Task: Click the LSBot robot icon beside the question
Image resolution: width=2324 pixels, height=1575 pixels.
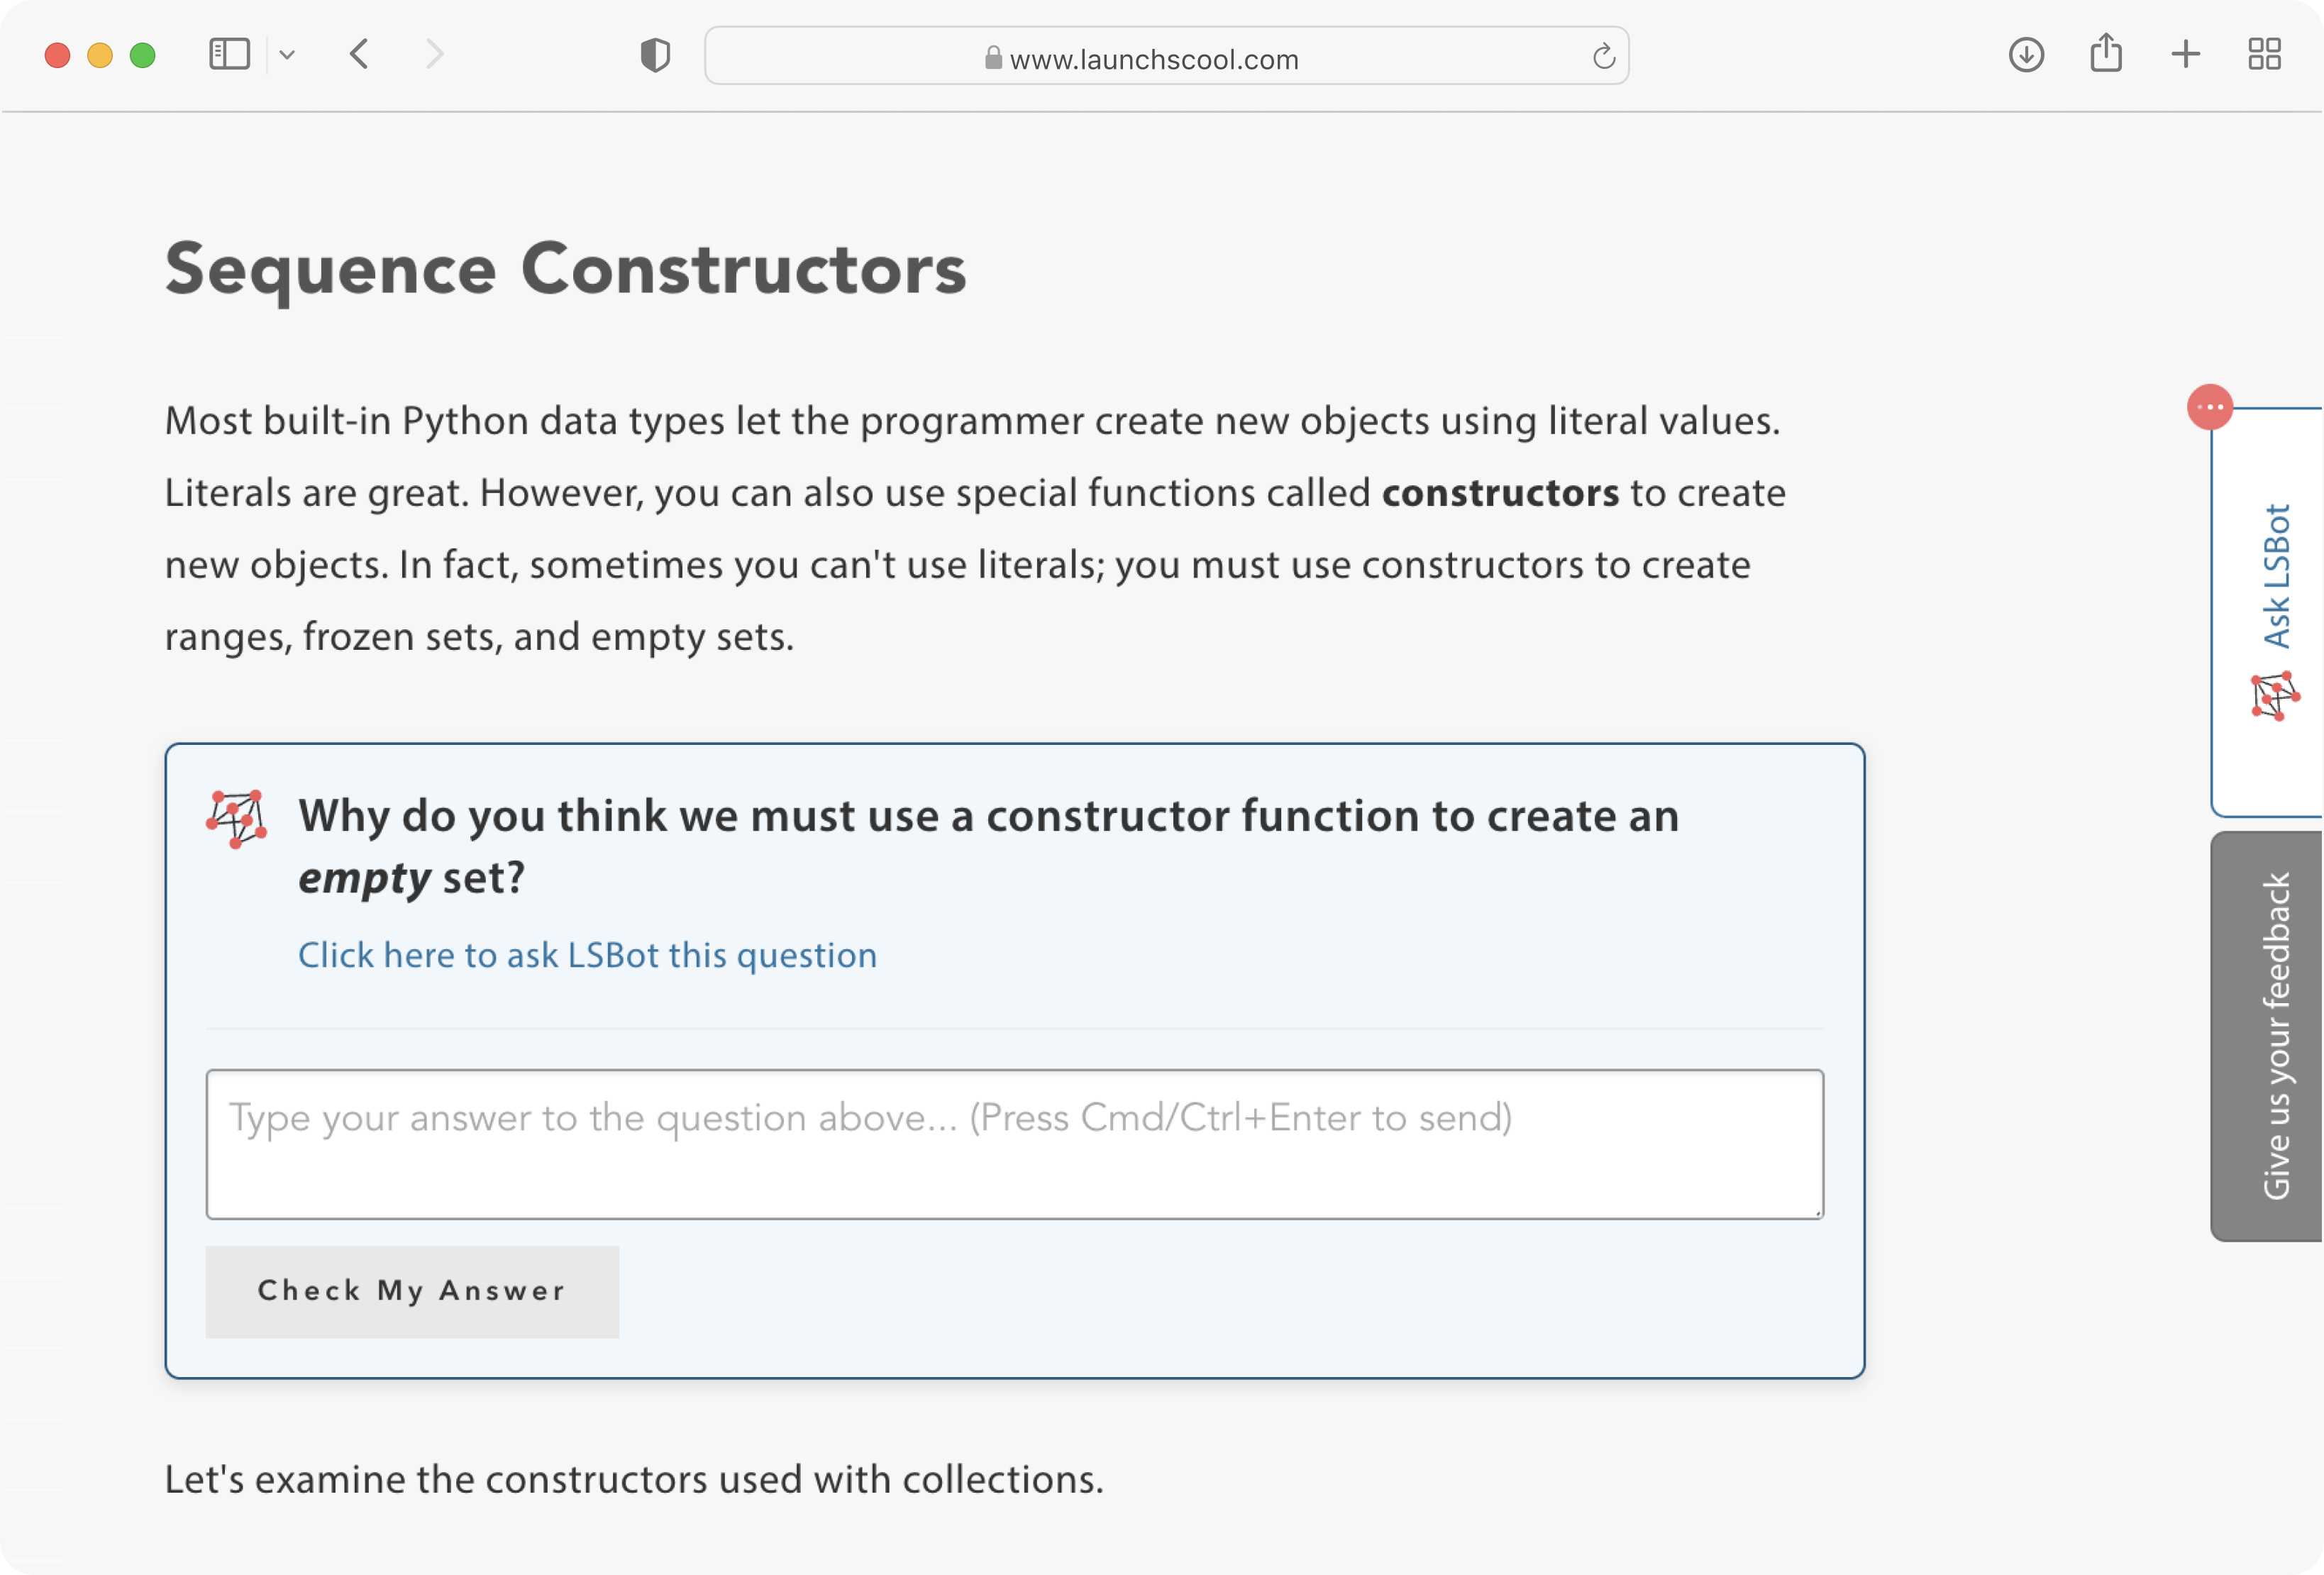Action: (x=238, y=817)
